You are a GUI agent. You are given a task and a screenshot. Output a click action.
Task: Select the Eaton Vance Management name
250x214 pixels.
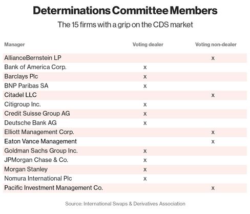click(40, 141)
